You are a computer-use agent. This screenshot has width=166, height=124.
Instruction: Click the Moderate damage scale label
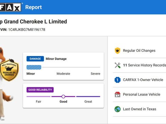point(63,74)
